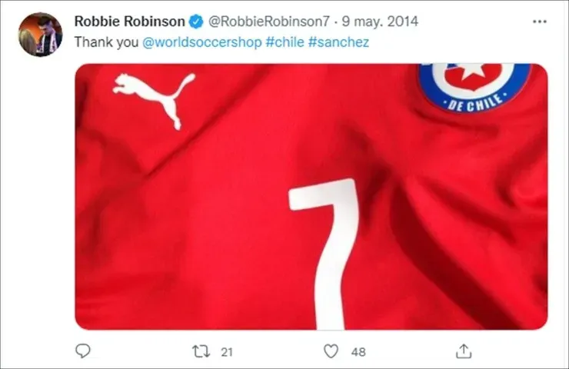Open the three-dot more options menu
The width and height of the screenshot is (569, 369).
click(540, 22)
